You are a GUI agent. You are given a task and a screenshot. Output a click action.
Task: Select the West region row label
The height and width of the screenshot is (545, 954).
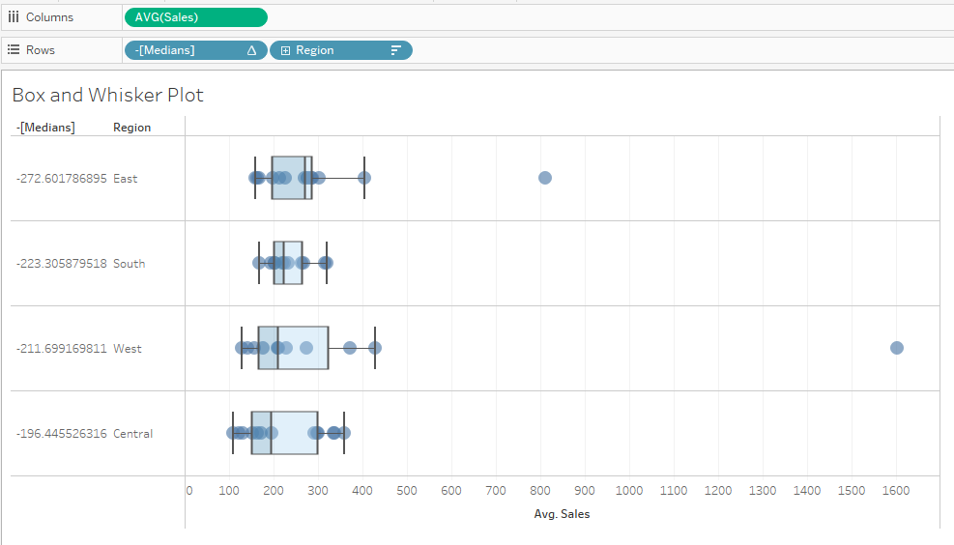[128, 349]
